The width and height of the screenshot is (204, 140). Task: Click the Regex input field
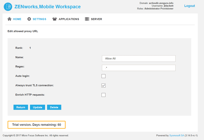(x=139, y=68)
